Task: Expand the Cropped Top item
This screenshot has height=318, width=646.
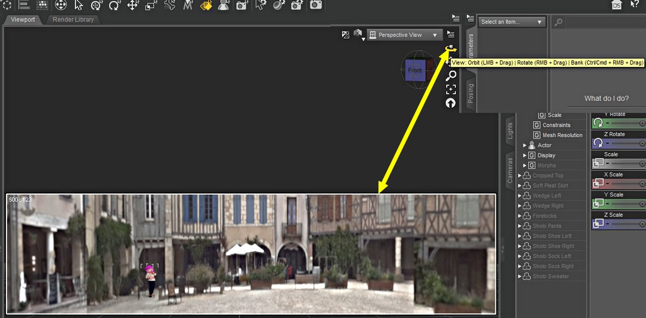Action: [x=520, y=176]
